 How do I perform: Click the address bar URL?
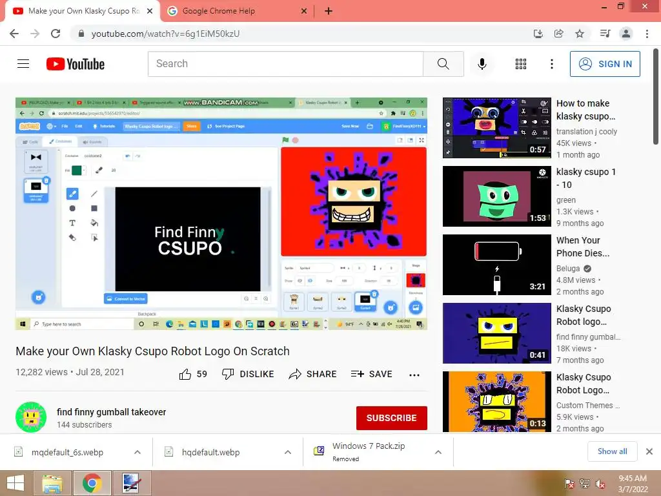point(166,34)
